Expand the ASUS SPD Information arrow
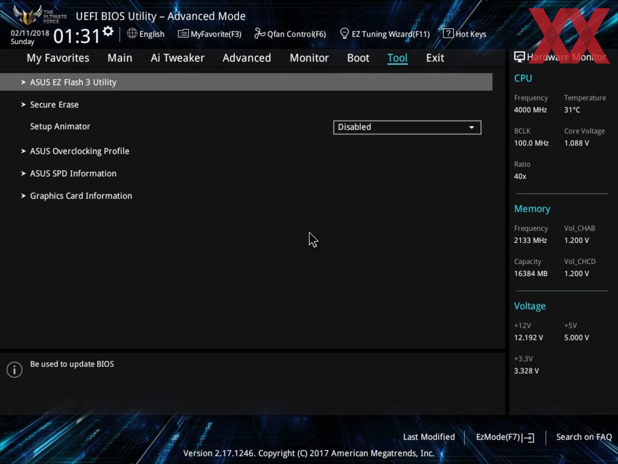Screen dimensions: 618x464 [x=23, y=173]
